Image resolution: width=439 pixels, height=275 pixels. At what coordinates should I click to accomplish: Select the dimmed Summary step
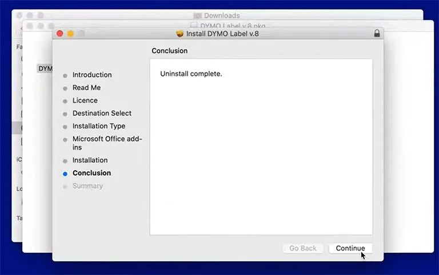point(87,186)
